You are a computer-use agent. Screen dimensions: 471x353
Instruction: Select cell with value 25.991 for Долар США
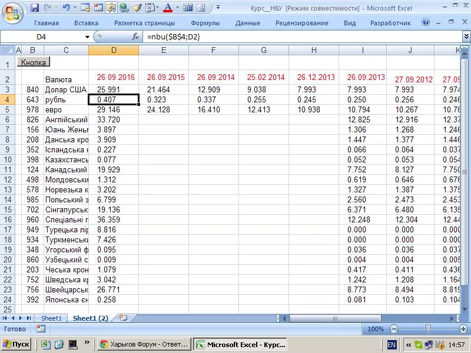coord(114,89)
